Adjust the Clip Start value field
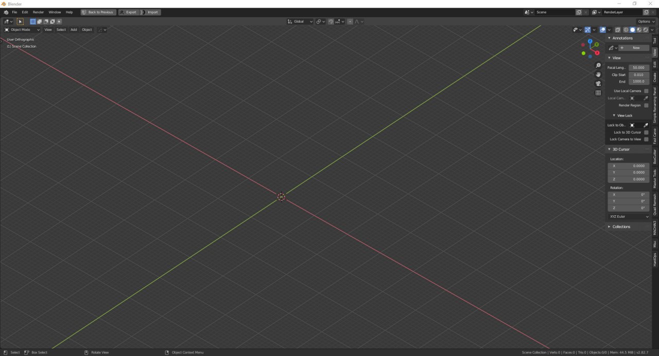Viewport: 659px width, 356px height. tap(639, 74)
